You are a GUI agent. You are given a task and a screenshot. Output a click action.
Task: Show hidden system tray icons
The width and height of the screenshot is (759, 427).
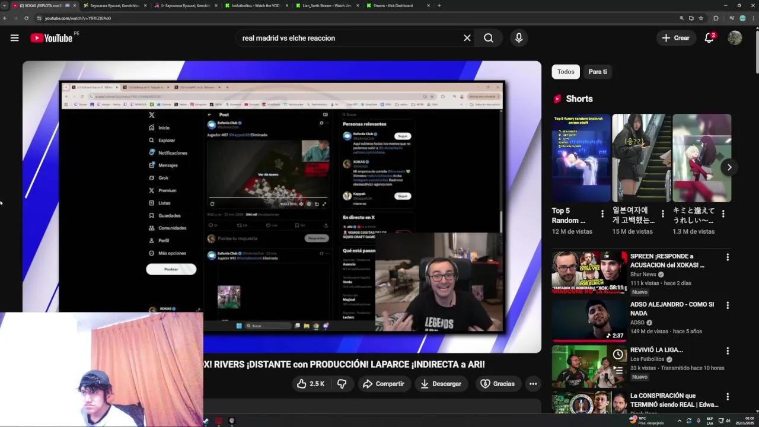point(680,420)
